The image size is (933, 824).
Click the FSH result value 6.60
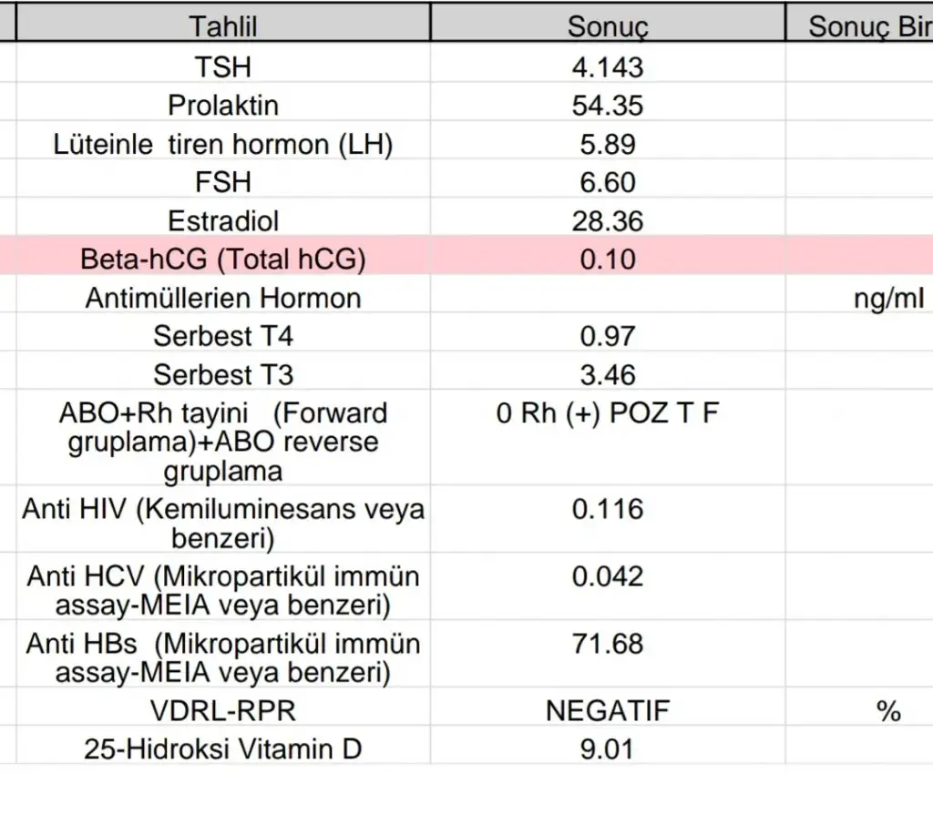click(608, 183)
